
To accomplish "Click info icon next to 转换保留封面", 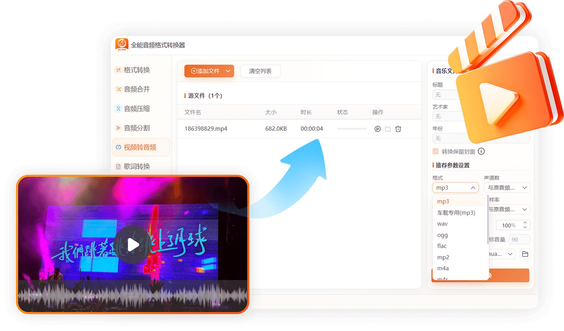I will pos(481,151).
